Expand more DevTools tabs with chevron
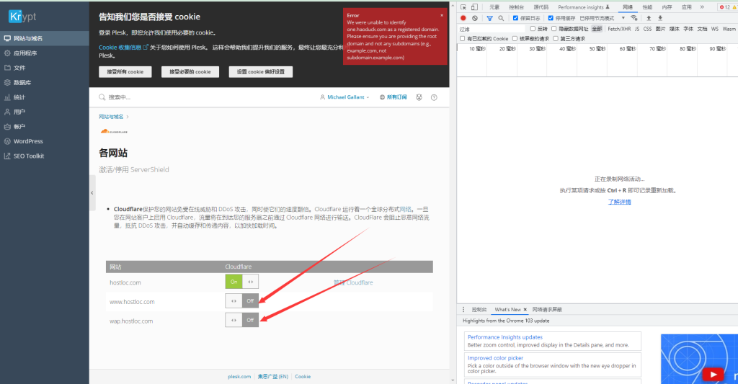The image size is (738, 384). click(702, 7)
